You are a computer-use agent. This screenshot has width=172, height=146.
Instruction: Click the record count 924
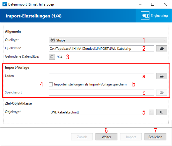tap(59, 57)
